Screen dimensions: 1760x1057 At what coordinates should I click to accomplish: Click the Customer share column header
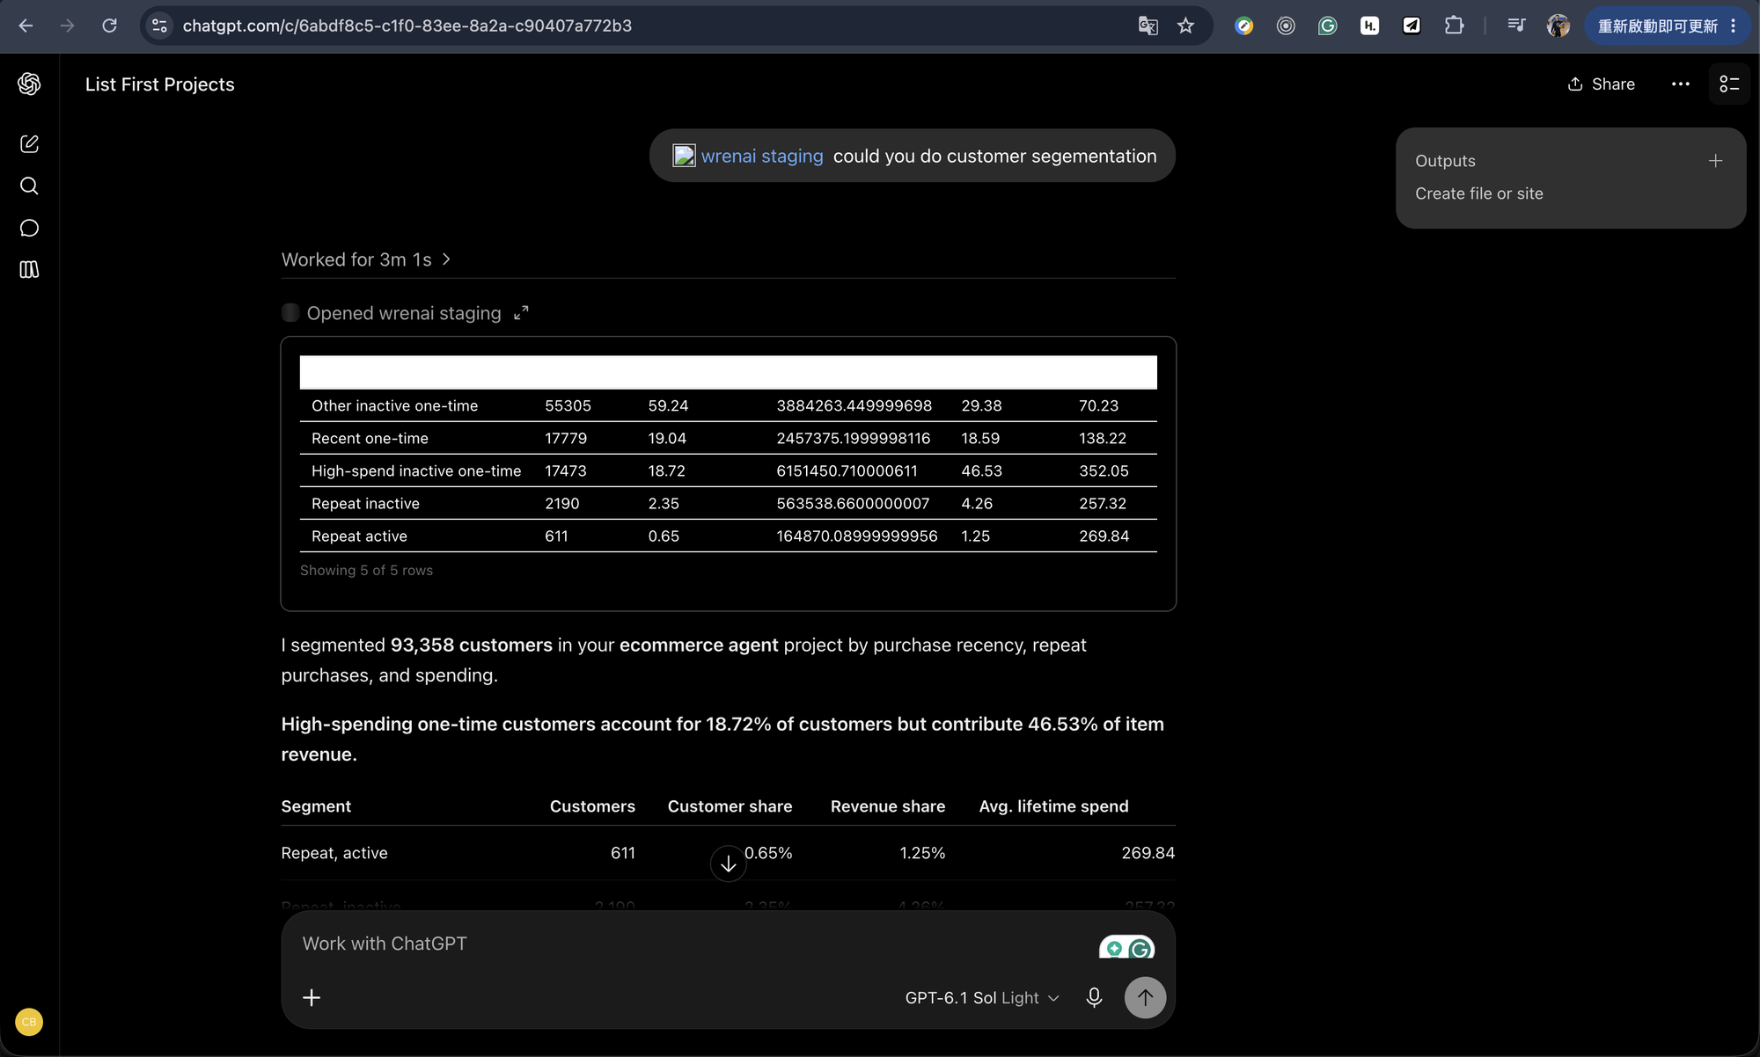[730, 806]
